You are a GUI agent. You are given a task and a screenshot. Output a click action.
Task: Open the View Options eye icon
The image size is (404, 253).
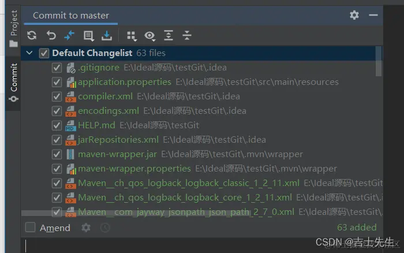coord(149,36)
